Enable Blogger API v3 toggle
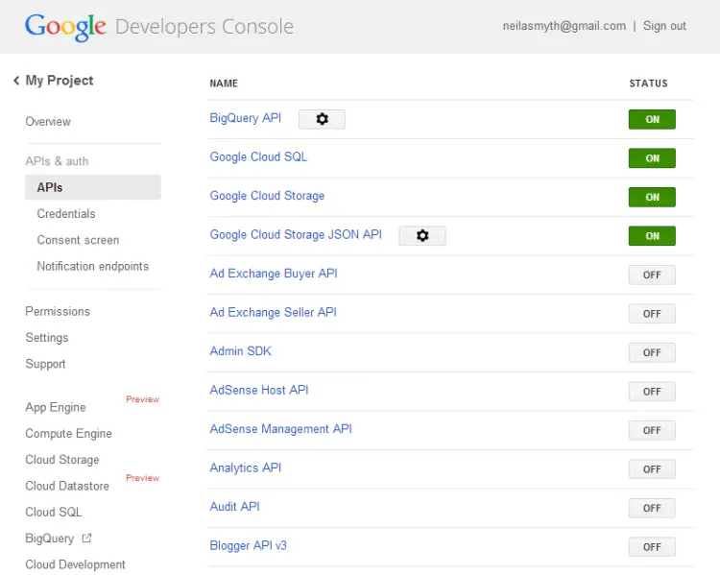 coord(652,546)
